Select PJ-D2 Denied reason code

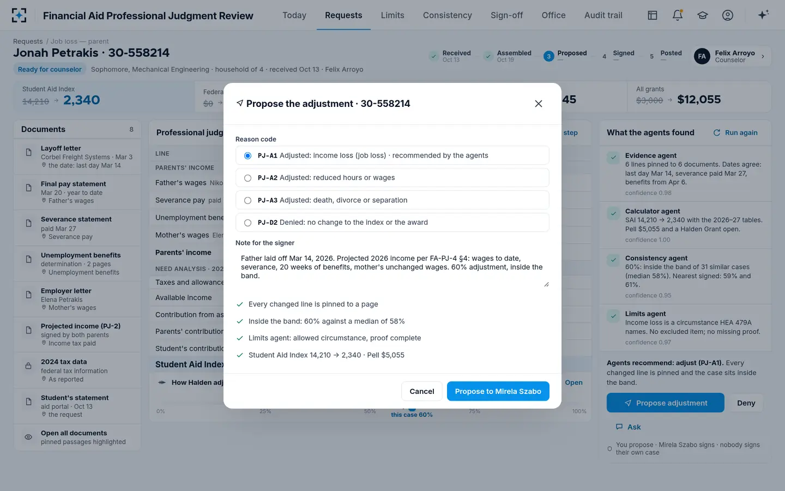click(392, 223)
